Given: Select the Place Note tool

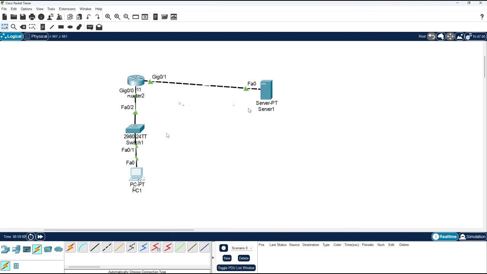Looking at the screenshot, I should point(43,27).
